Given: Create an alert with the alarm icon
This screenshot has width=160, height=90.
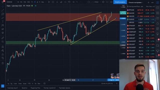Looking at the screenshot, I should (69, 2).
